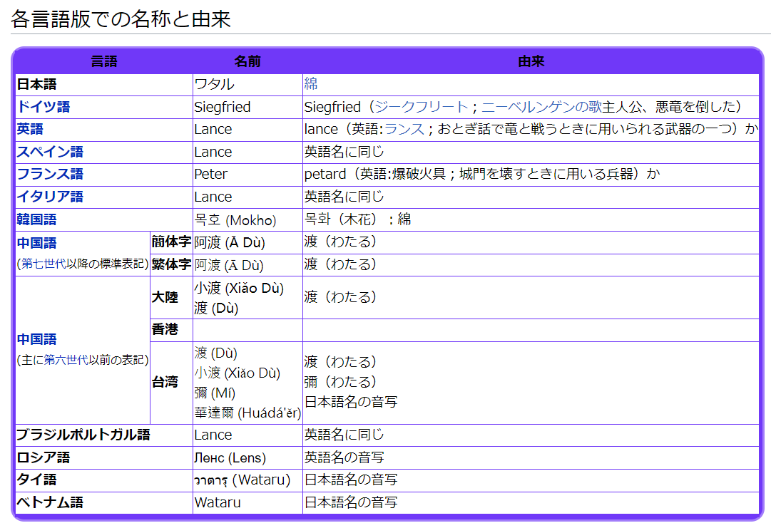Click the name 彌 (Mí)

[215, 393]
